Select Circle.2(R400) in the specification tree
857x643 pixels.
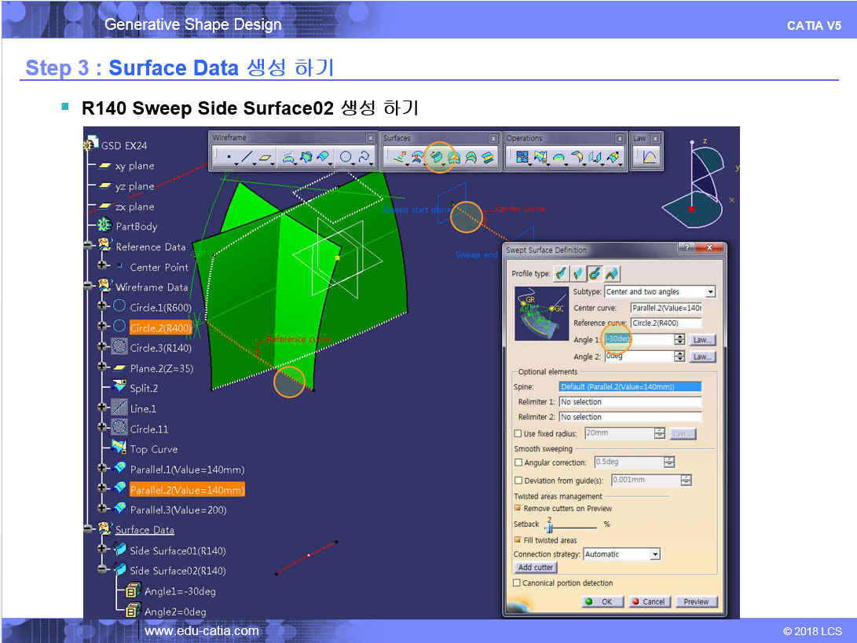pos(160,327)
